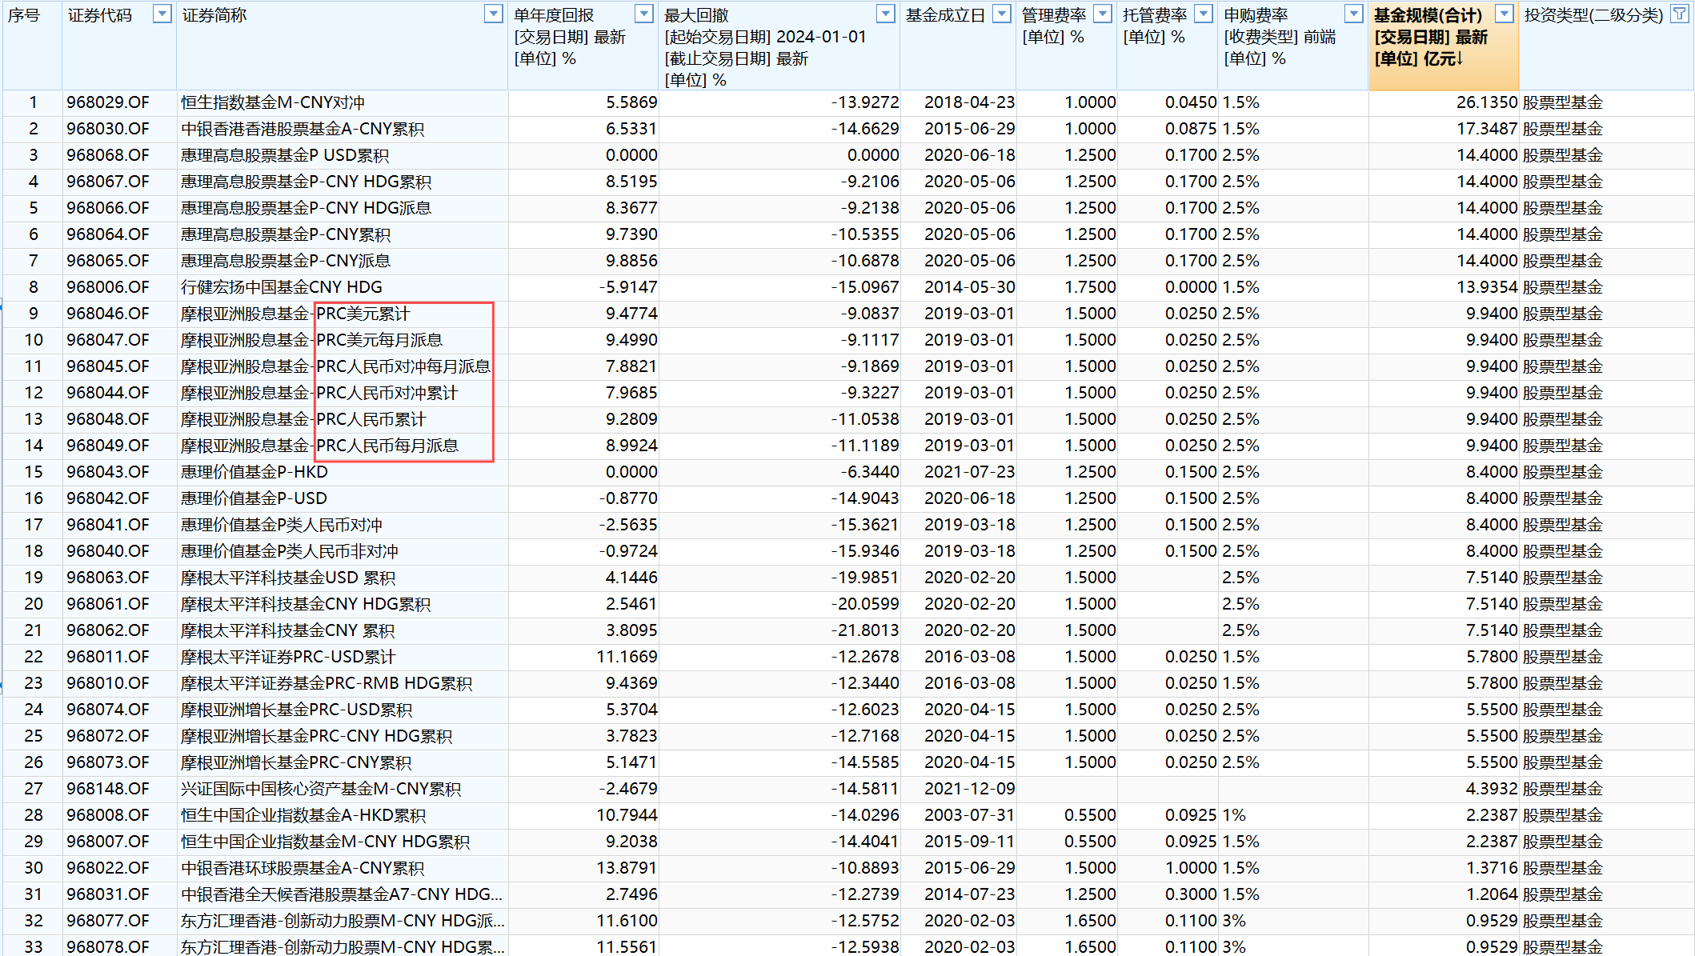This screenshot has width=1695, height=956.
Task: Click annual return value 9.8856
Action: pyautogui.click(x=631, y=261)
